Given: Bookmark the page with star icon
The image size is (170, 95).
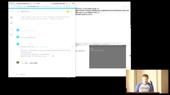Looking at the screenshot, I should point(64,6).
